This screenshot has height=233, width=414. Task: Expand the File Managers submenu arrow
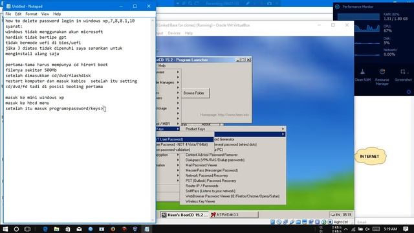click(178, 82)
